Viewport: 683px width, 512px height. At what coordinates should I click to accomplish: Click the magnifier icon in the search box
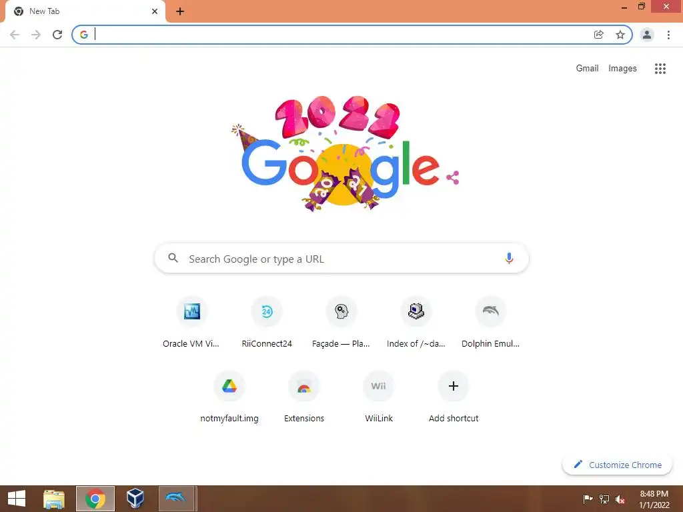[173, 258]
